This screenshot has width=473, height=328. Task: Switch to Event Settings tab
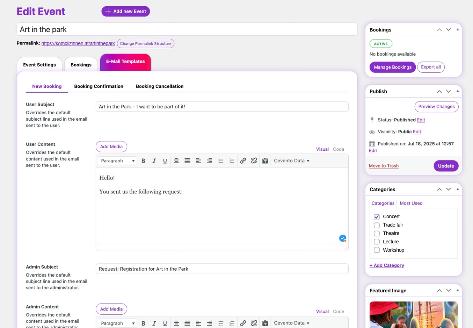click(39, 64)
